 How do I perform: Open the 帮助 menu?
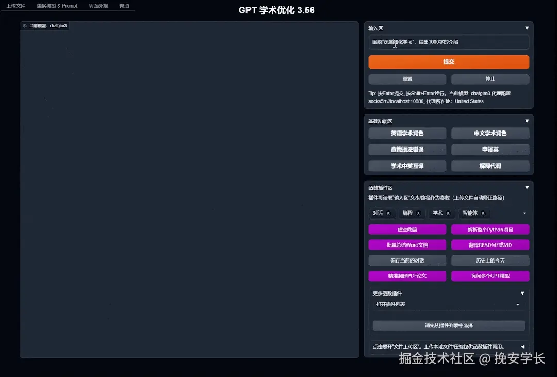pos(124,6)
